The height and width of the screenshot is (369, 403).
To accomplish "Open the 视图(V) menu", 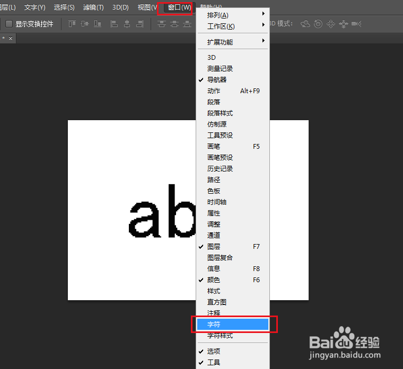I will (147, 7).
